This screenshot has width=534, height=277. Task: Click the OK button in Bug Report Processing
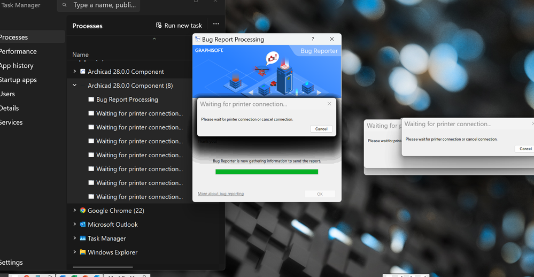tap(320, 194)
